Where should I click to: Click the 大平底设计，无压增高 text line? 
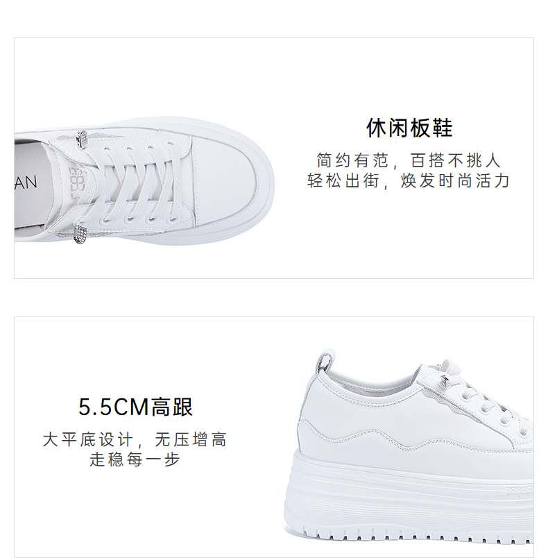[x=135, y=439]
